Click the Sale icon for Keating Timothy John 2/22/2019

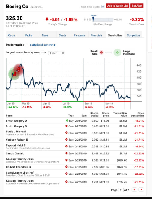click(67, 182)
